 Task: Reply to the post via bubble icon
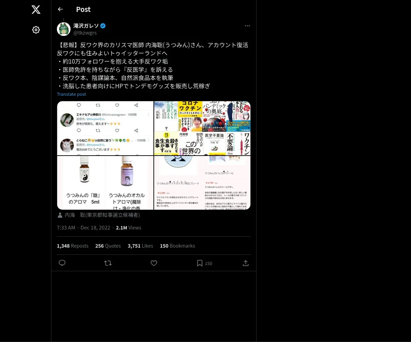pyautogui.click(x=62, y=263)
